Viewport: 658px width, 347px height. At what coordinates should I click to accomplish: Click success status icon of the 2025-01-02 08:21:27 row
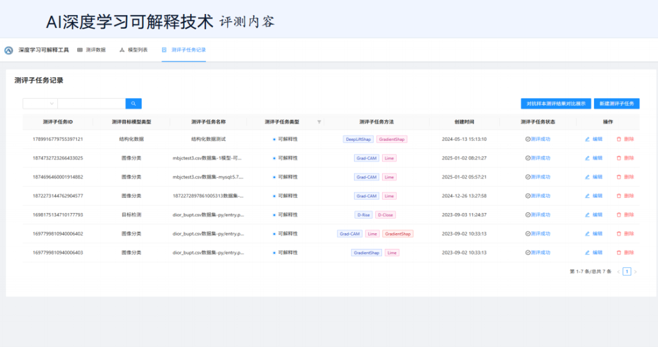point(528,158)
